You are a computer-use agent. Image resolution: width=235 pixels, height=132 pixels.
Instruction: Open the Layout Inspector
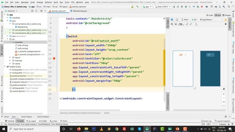pos(223,121)
